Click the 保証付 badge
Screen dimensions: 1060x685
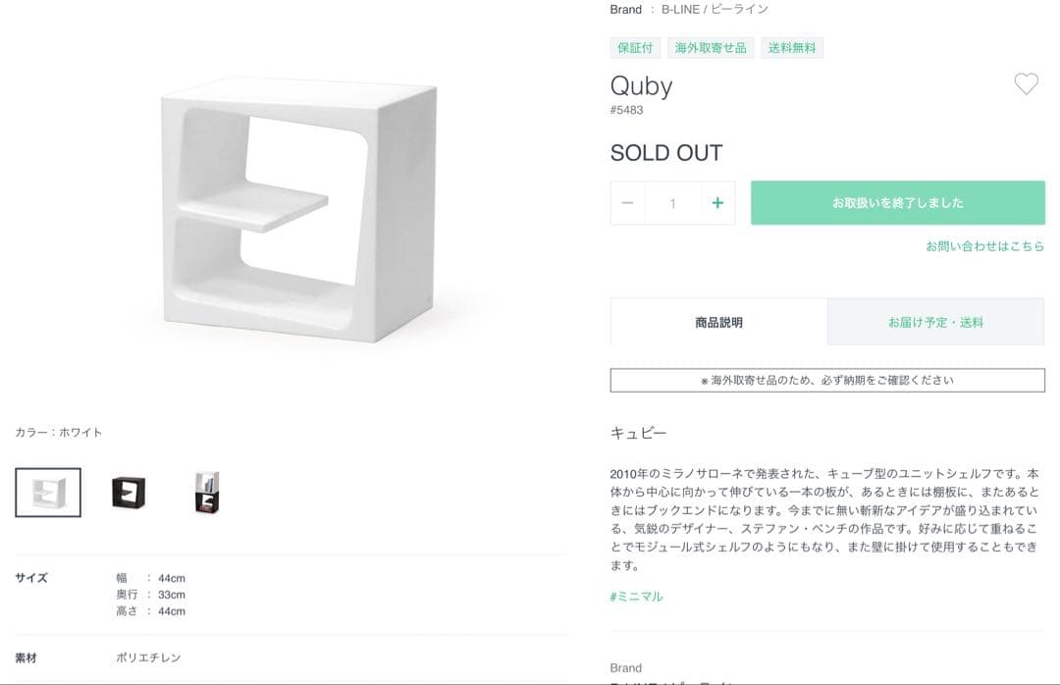(634, 47)
